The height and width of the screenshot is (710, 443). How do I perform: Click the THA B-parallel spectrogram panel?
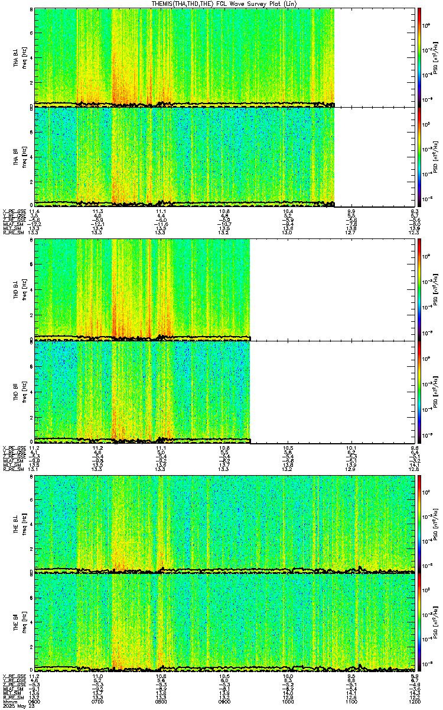click(x=224, y=156)
